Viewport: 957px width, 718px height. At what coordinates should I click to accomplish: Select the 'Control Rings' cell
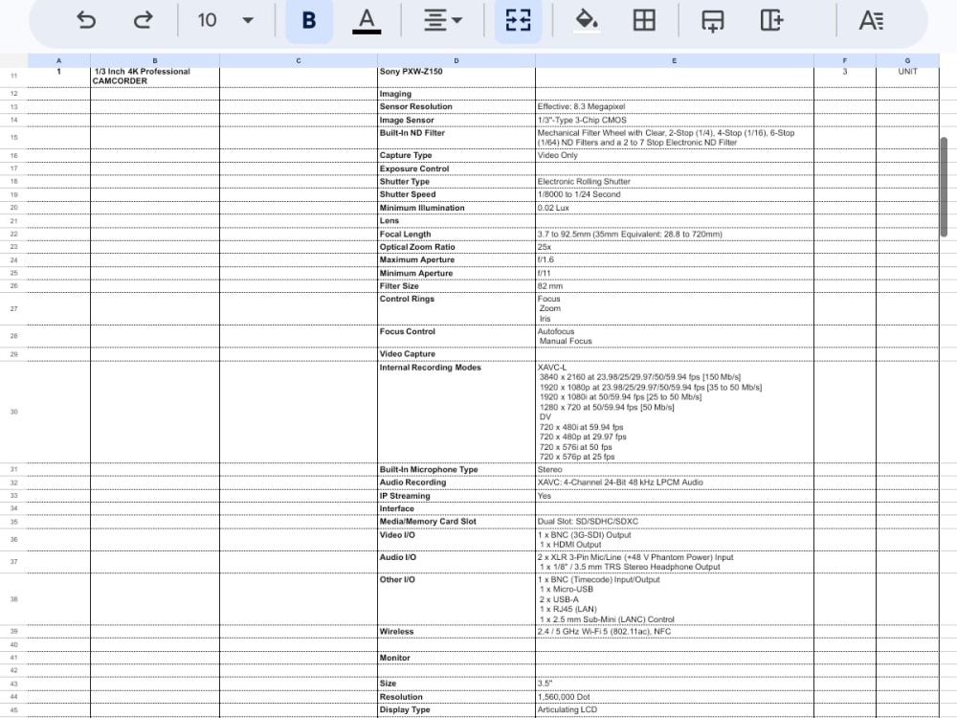tap(456, 309)
